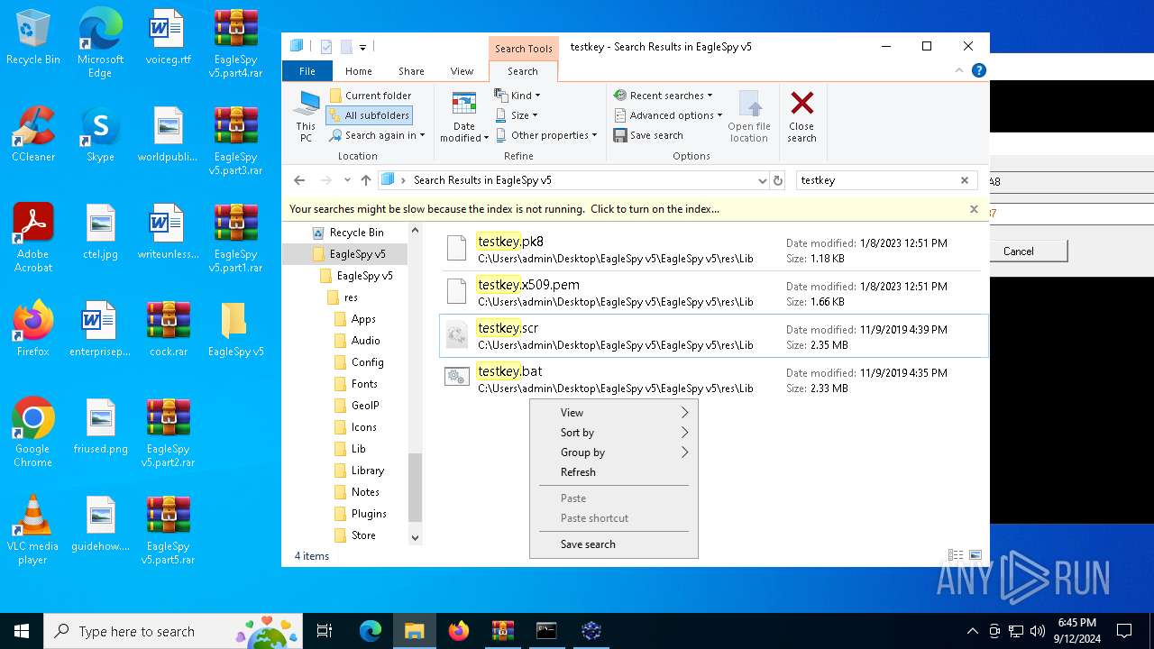Click the Windows Start button

coord(22,631)
